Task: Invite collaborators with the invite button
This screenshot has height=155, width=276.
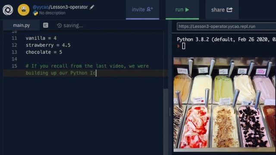Action: click(x=143, y=9)
